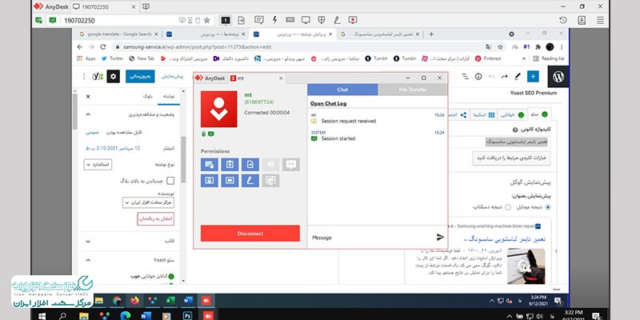Open the WordPress document info icon
This screenshot has width=640, height=320.
478,76
